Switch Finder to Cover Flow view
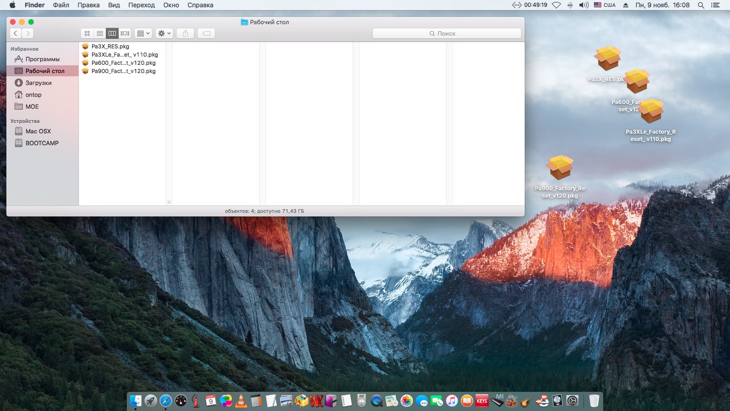 125,33
